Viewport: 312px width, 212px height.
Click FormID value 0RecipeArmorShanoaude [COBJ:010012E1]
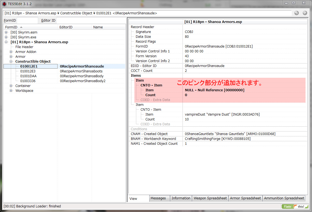click(219, 46)
